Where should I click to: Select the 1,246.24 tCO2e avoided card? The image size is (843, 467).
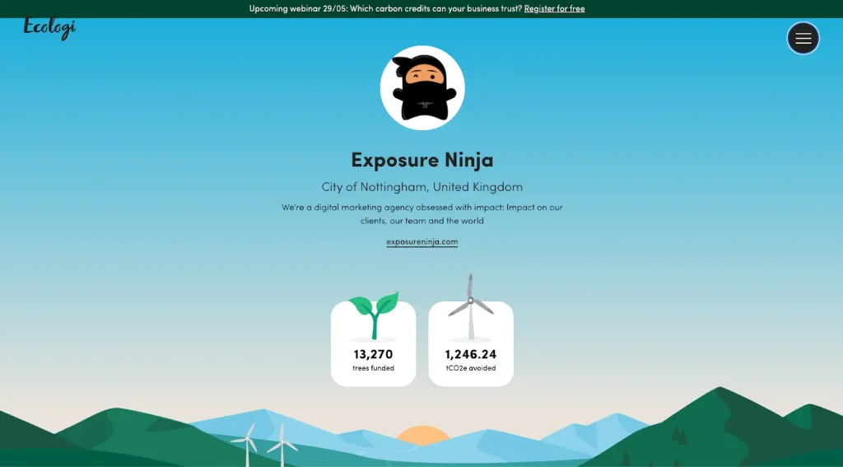pos(471,343)
